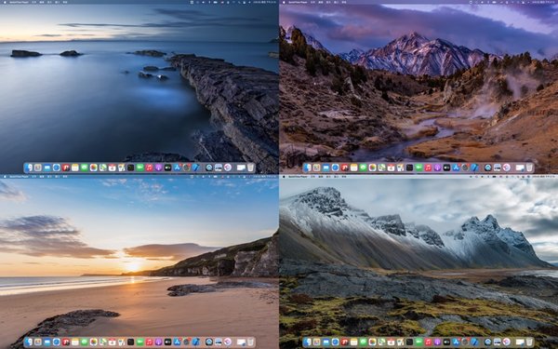
Task: Open App Store in the beach sunset desktop's dock
Action: pyautogui.click(x=177, y=342)
